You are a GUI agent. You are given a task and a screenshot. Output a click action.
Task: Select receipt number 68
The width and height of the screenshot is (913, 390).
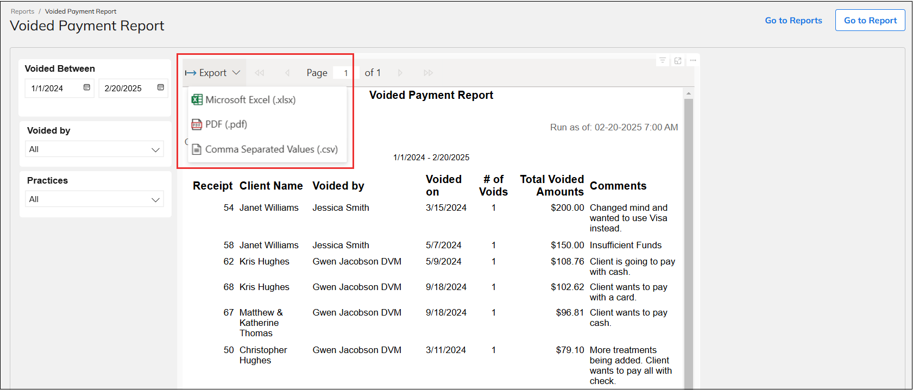(229, 287)
